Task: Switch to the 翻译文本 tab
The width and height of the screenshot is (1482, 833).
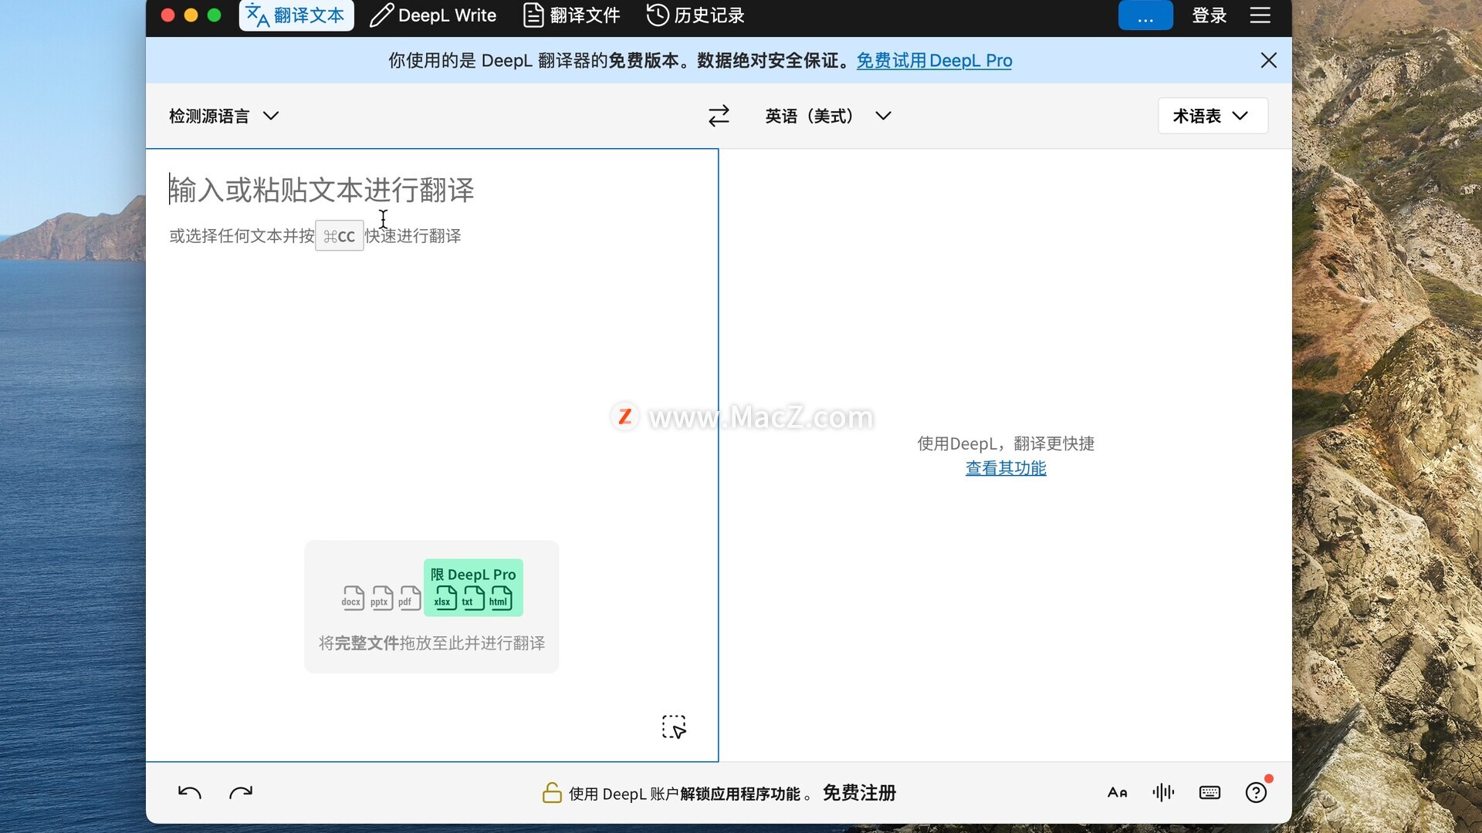Action: click(296, 15)
